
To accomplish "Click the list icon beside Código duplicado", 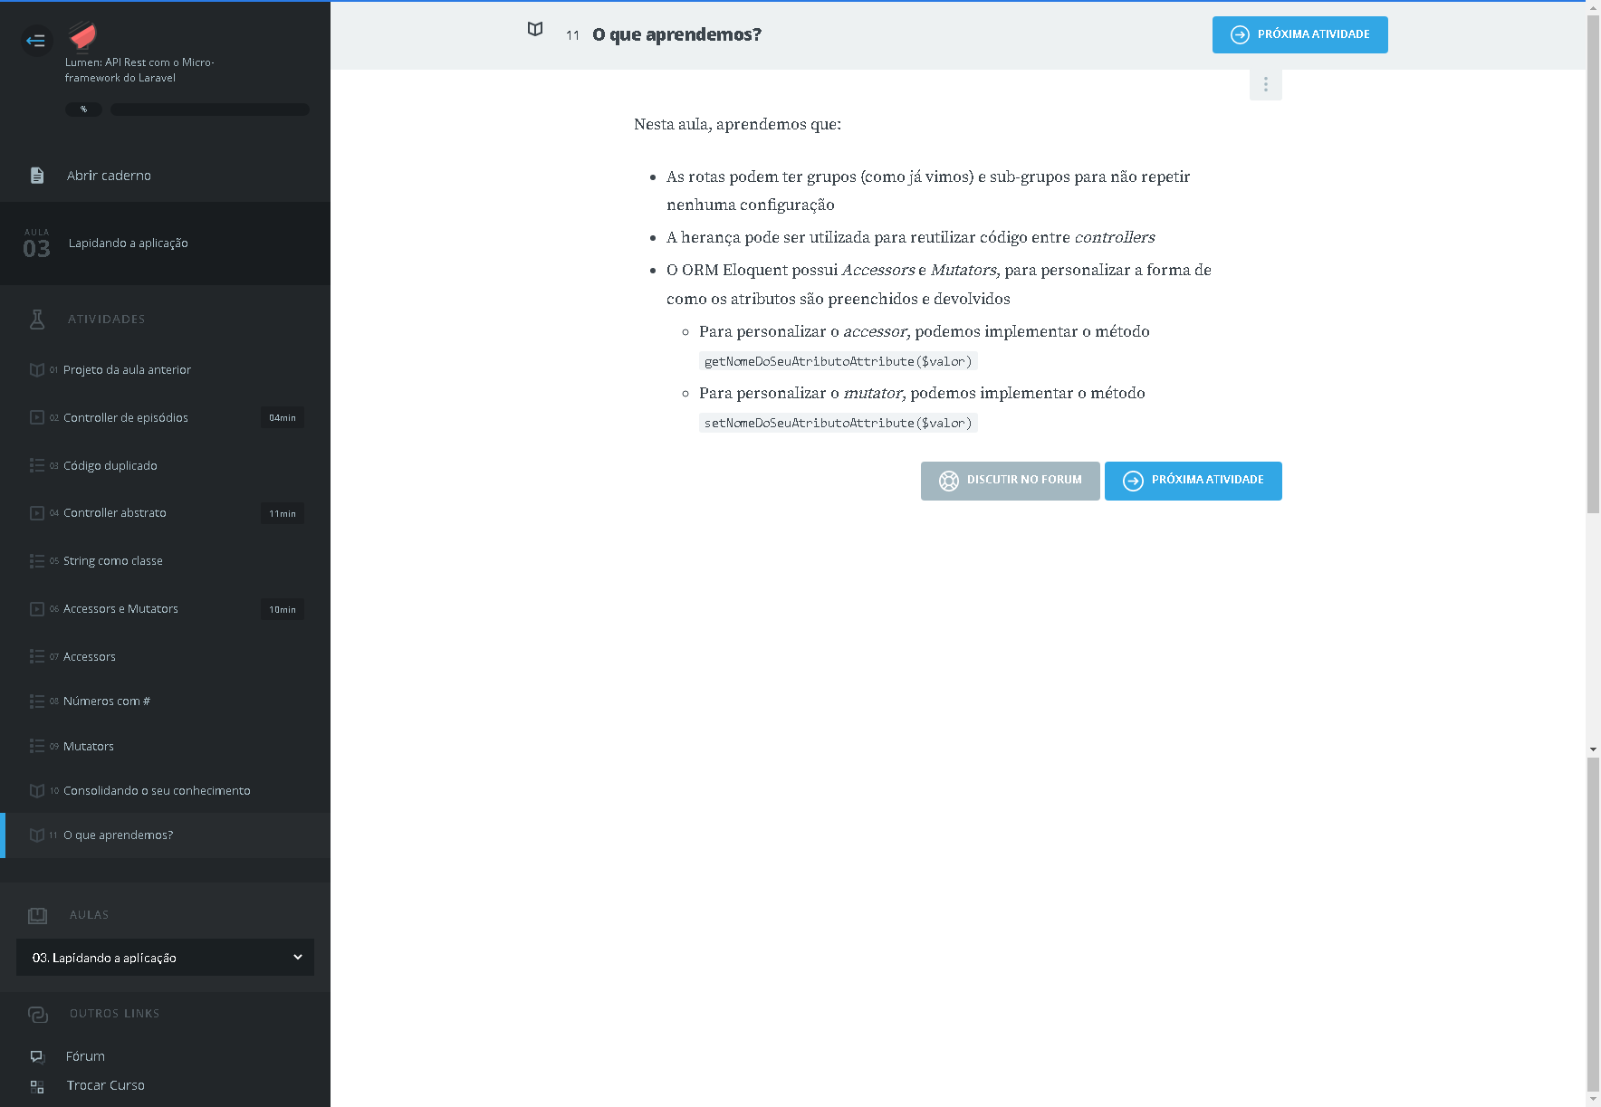I will coord(37,465).
